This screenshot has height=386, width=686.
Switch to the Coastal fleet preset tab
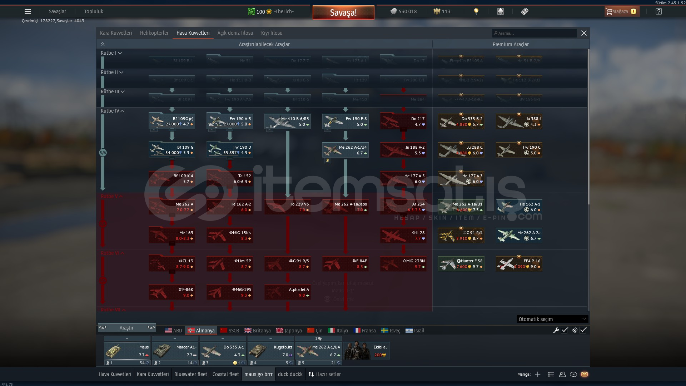tap(225, 374)
